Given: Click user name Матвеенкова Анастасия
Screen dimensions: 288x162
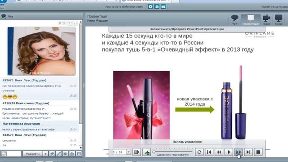Looking at the screenshot, I should click(x=21, y=124).
